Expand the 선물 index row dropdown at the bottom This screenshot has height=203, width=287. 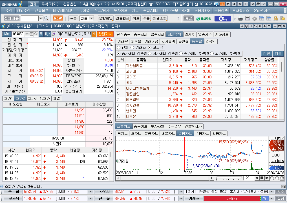pos(181,198)
